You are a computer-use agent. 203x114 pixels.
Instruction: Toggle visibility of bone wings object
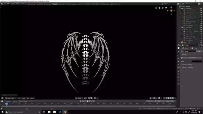[201, 32]
